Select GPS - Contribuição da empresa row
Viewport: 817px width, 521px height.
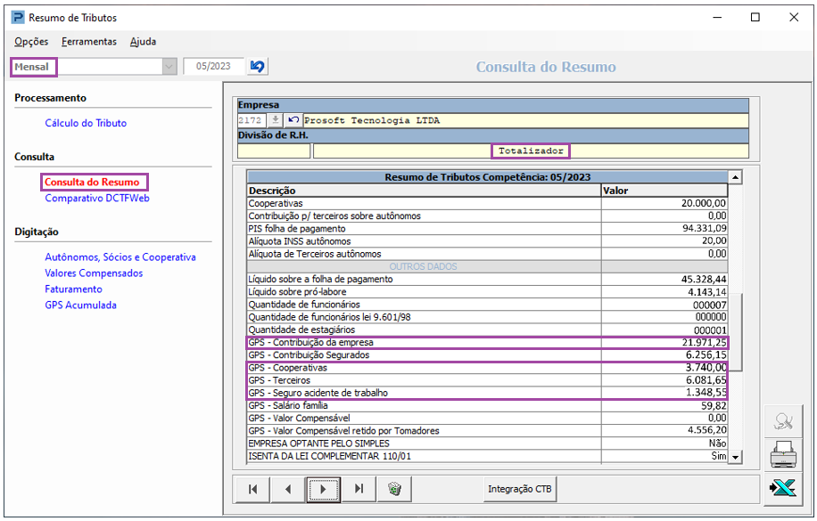tap(487, 343)
